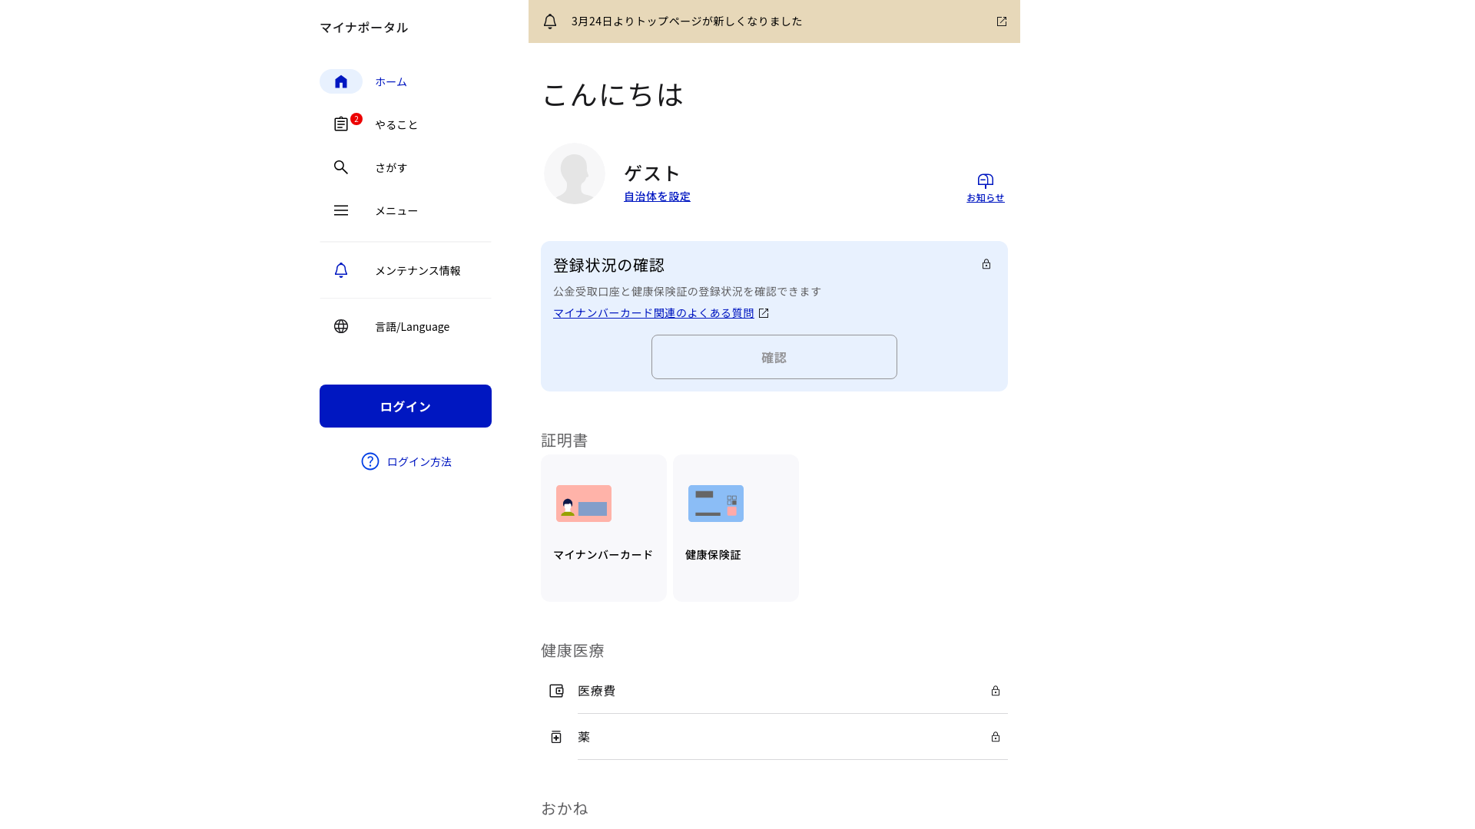The image size is (1475, 829).
Task: Click external link icon after よくある質問
Action: pyautogui.click(x=764, y=313)
